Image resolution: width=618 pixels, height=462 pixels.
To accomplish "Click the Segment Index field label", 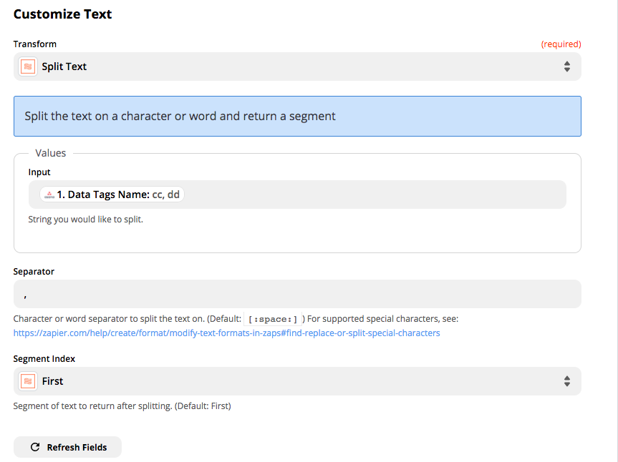I will 44,358.
